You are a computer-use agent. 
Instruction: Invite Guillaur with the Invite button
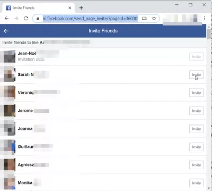click(197, 147)
